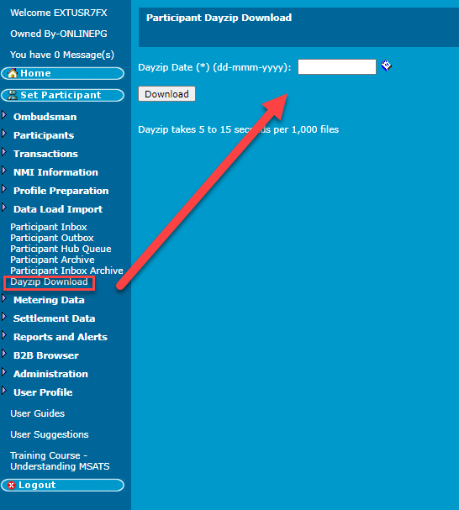Open the Transactions menu label
This screenshot has height=510, width=459.
point(45,154)
